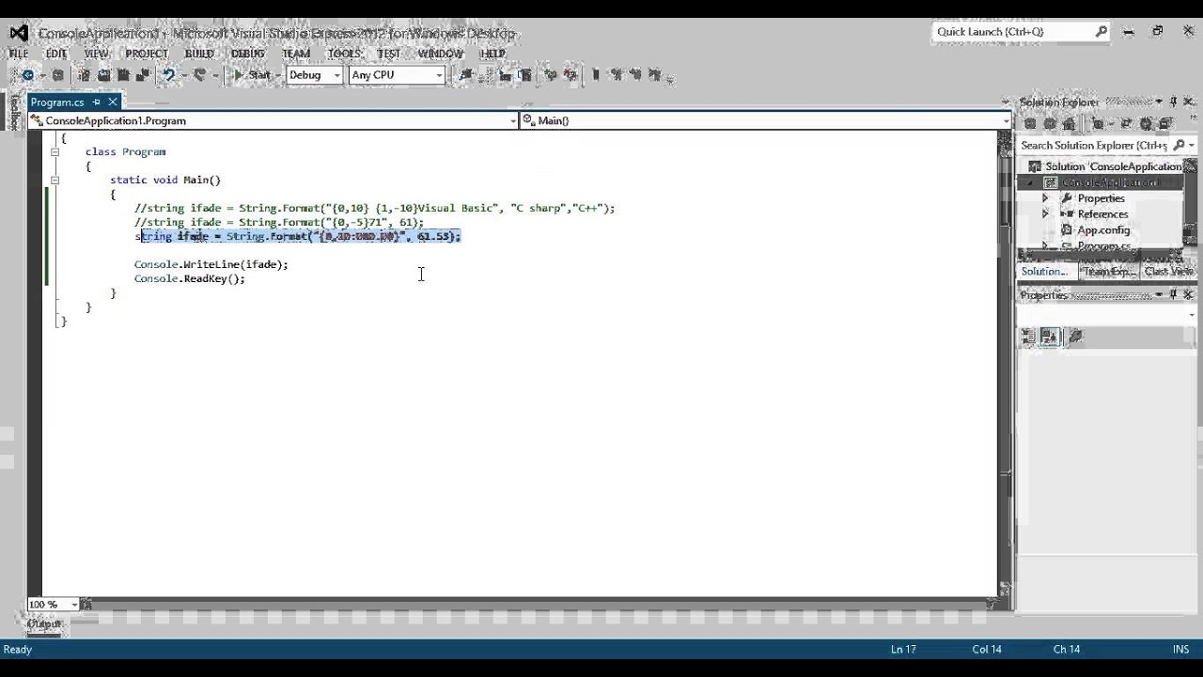The height and width of the screenshot is (677, 1203).
Task: Toggle the pin on Program.cs tab
Action: click(x=96, y=102)
